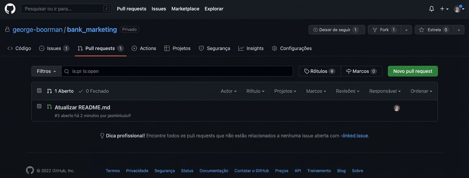Image resolution: width=469 pixels, height=178 pixels.
Task: Click the george-boorman owner link
Action: pyautogui.click(x=37, y=29)
